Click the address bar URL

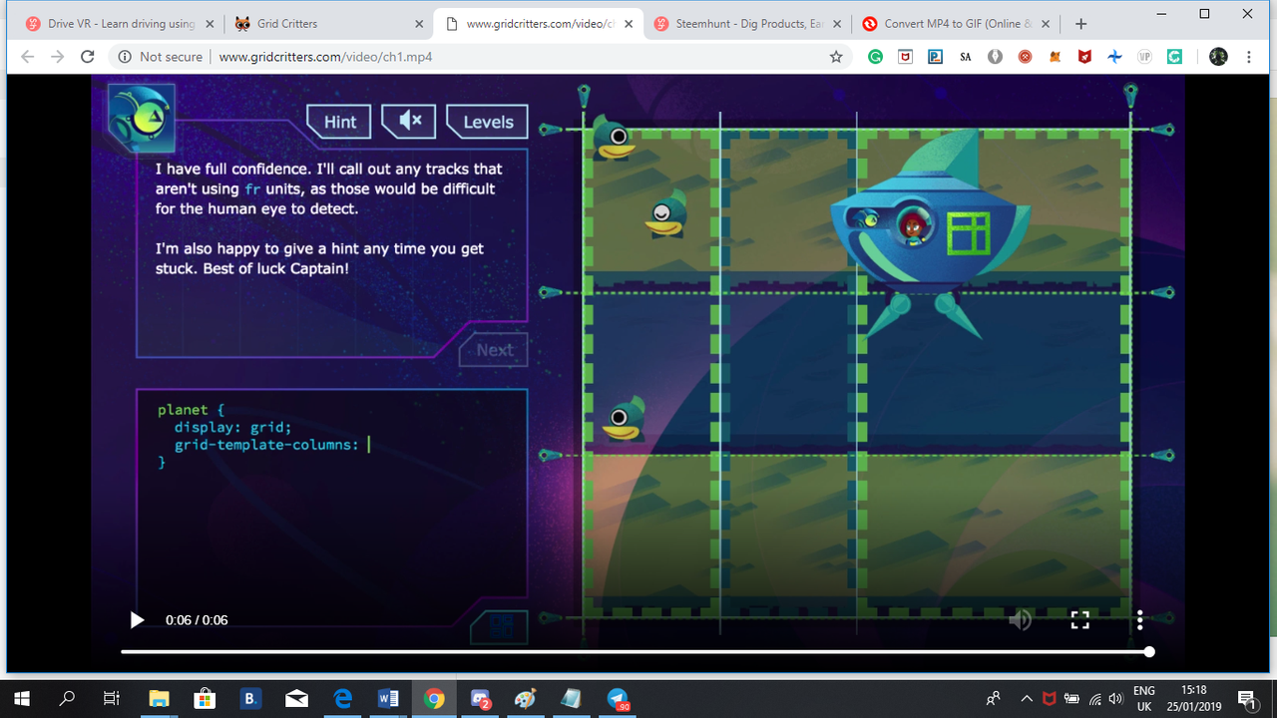pyautogui.click(x=325, y=57)
